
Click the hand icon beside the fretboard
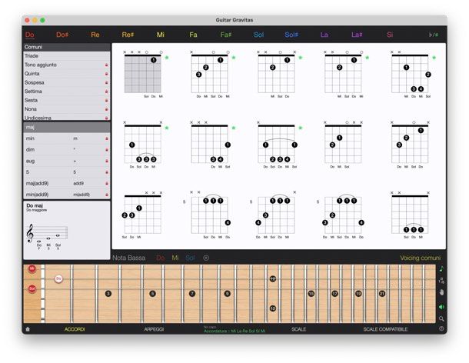tap(441, 293)
